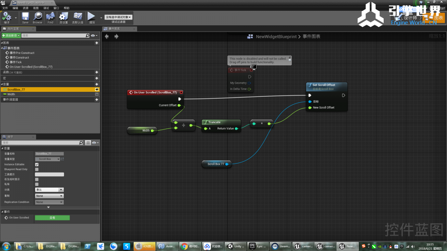
Task: Start playback with the 播放 button
Action: coord(92,17)
